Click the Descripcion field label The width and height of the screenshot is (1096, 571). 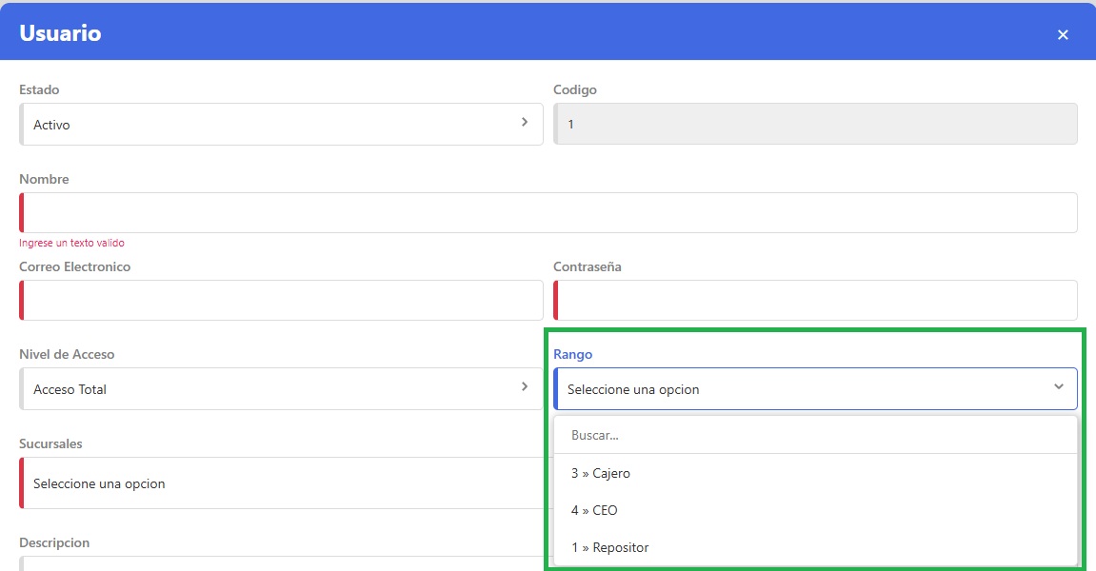(x=54, y=542)
